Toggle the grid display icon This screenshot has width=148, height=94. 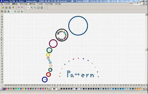(x=15, y=11)
